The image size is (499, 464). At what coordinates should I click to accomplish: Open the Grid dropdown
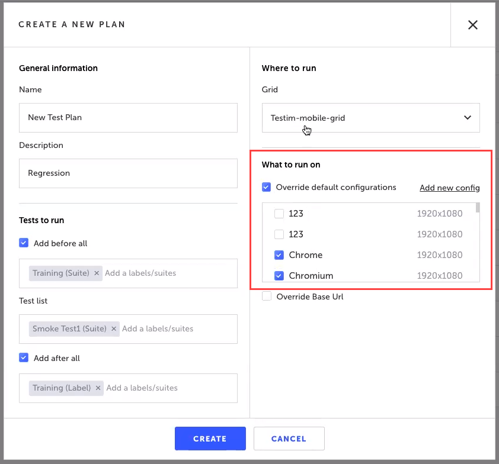pos(467,118)
